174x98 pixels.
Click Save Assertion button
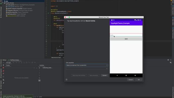(x=94, y=75)
